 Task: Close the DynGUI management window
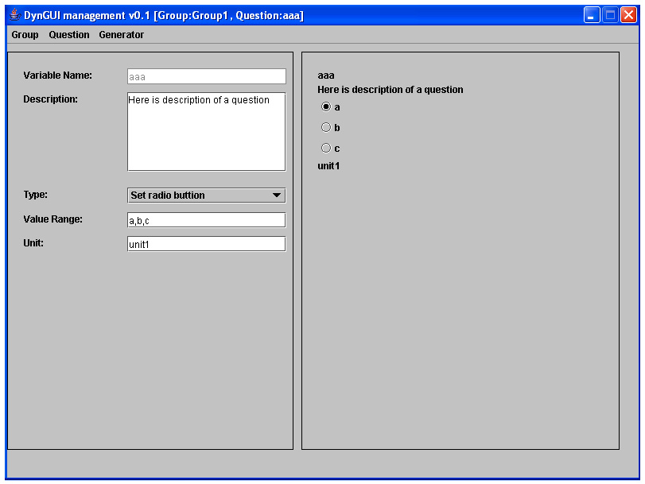click(x=628, y=15)
